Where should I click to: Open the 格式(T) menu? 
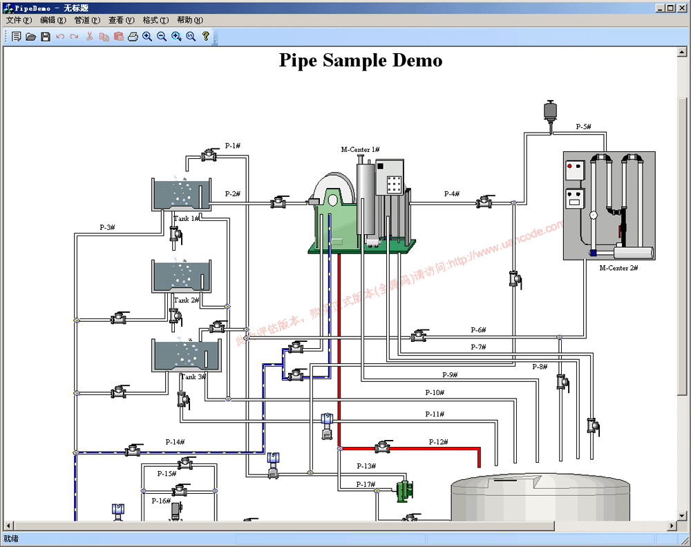point(155,20)
